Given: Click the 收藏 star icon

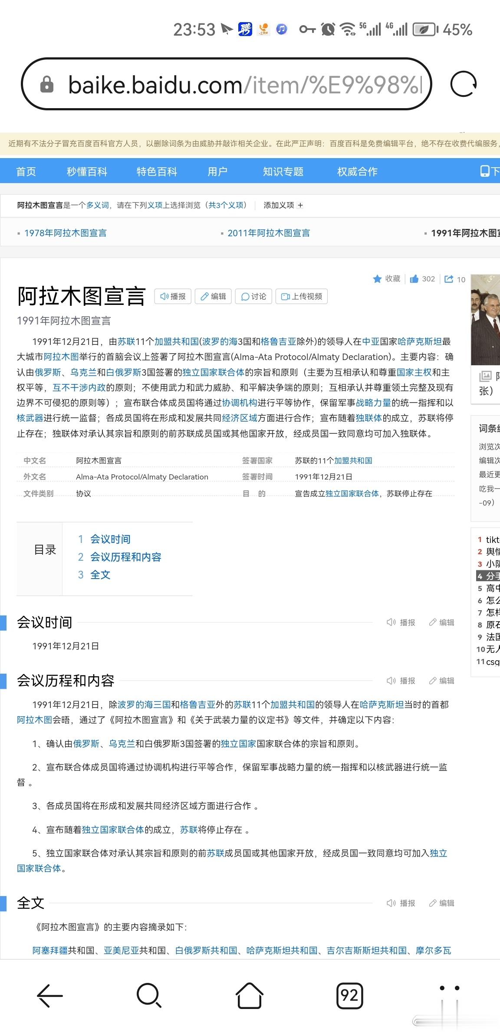Looking at the screenshot, I should pos(377,279).
